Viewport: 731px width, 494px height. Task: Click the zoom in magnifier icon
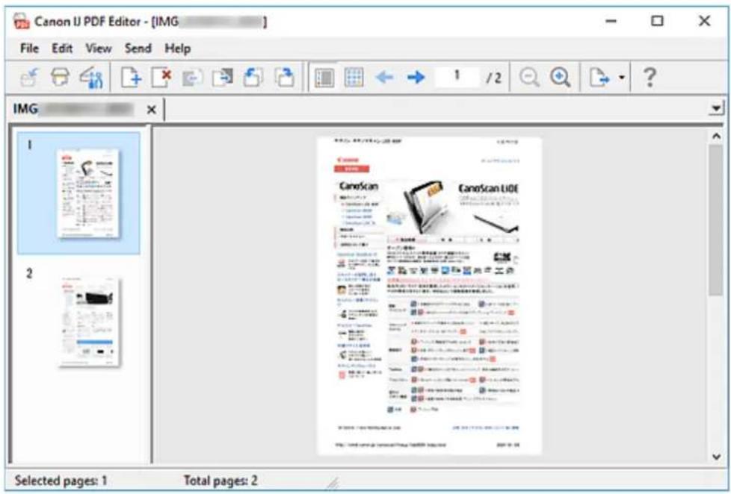(x=560, y=78)
